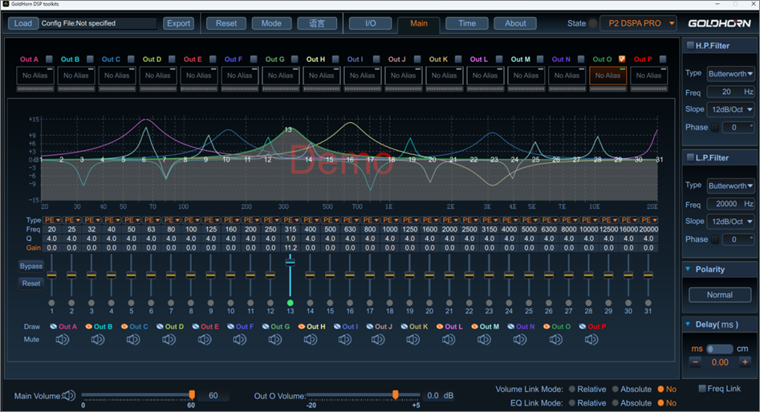Click the EQ Reset button beside sliders
This screenshot has width=760, height=412.
[31, 284]
